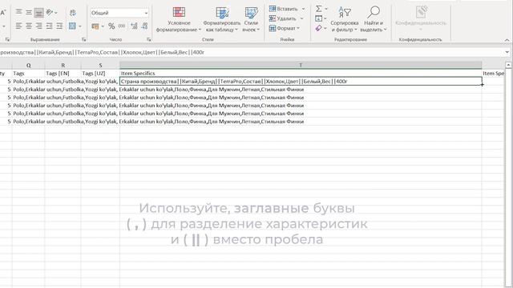
Task: Select the 'Tags [UZ]' header cell
Action: [x=100, y=74]
